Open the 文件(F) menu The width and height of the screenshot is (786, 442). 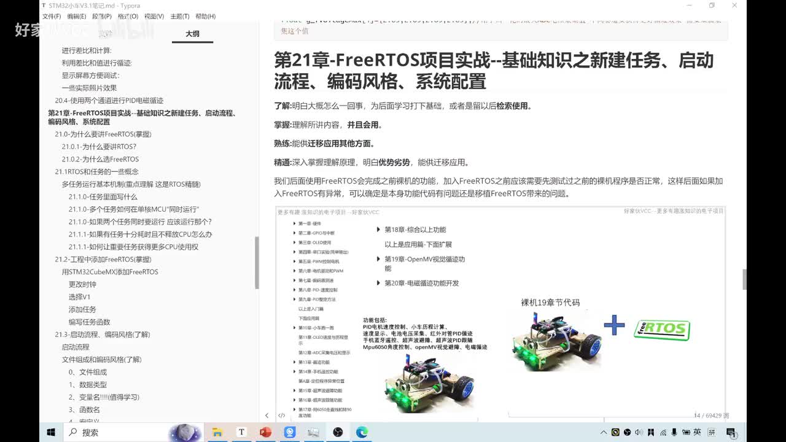click(x=52, y=17)
